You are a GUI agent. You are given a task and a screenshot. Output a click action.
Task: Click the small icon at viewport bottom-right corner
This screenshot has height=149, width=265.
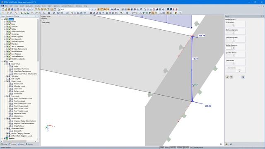coord(221,144)
